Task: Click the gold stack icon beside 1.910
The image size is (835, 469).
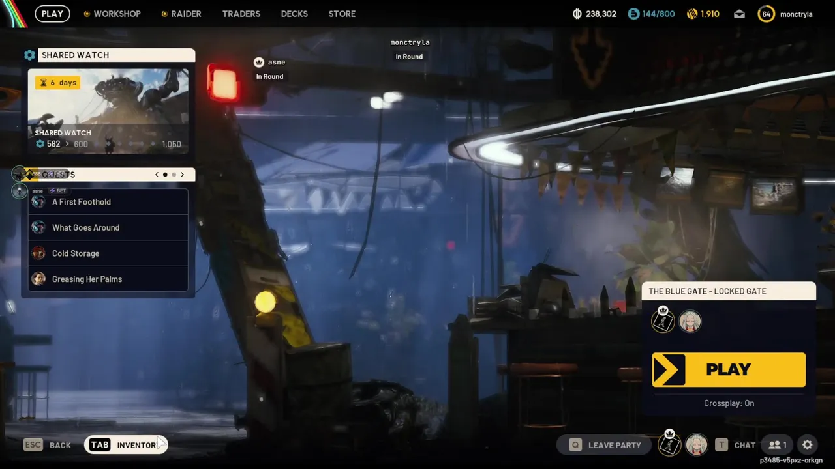Action: pos(692,14)
